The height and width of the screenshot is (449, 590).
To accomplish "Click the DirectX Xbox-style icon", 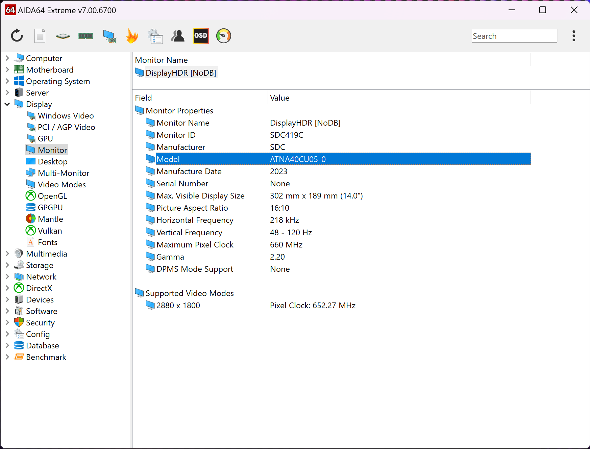I will [19, 288].
